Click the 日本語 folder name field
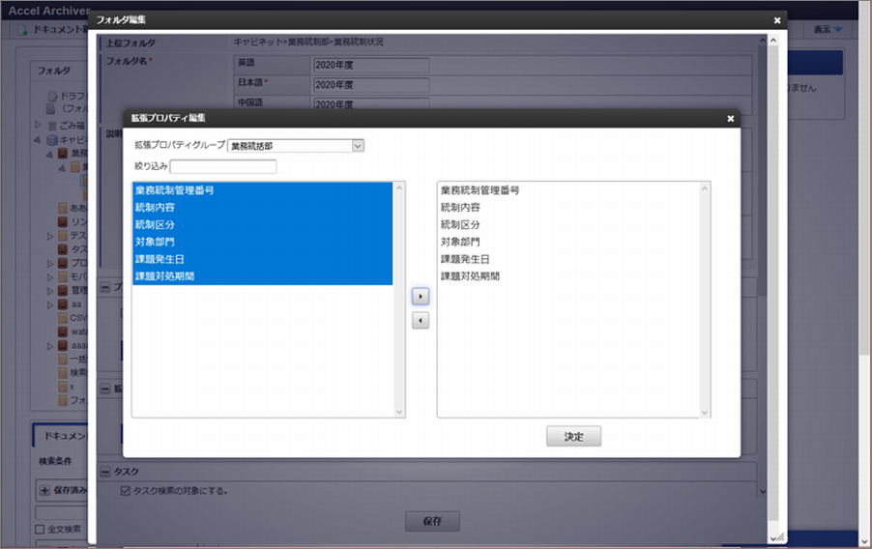 coord(371,85)
